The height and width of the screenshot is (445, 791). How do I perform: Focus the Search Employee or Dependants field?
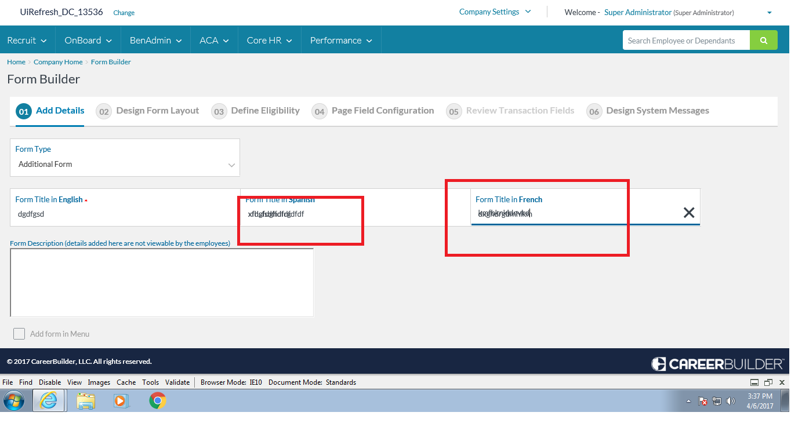click(x=685, y=41)
